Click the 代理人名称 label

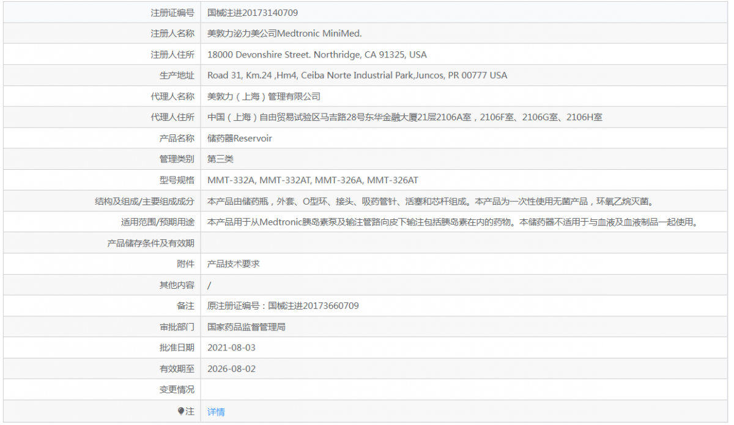(x=172, y=96)
